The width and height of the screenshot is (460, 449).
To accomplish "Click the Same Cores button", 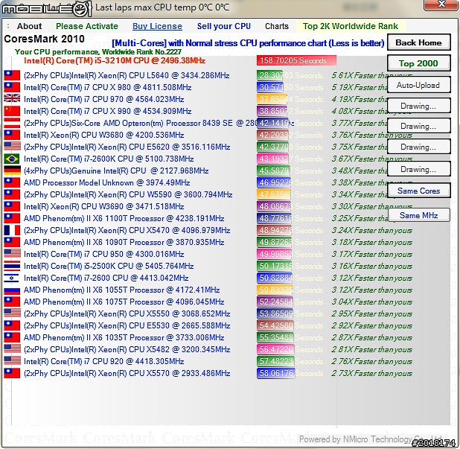I will point(418,191).
